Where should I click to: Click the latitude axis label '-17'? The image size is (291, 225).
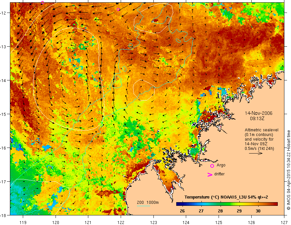3,181
